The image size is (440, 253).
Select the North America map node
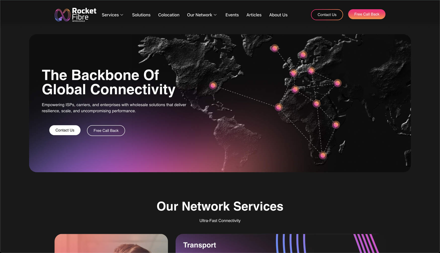tap(213, 86)
